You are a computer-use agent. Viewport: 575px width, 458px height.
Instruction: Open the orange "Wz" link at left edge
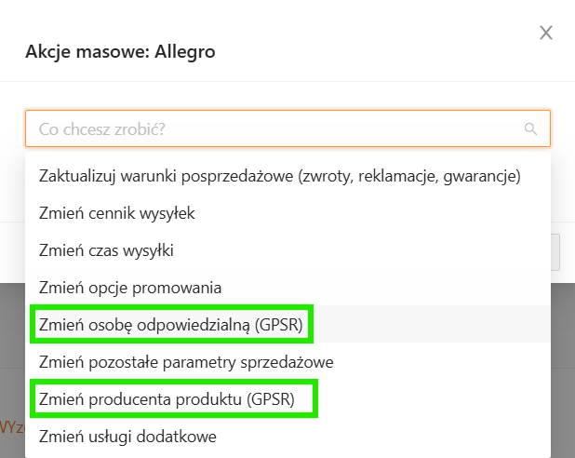tap(10, 426)
